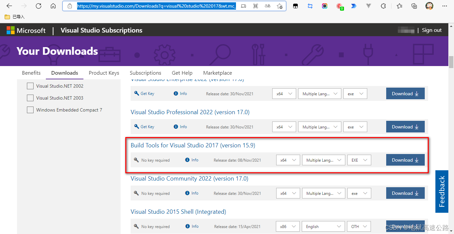Screen dimensions: 454x234
Task: Check the Visual Studio.NET 2002 checkbox
Action: (x=30, y=86)
